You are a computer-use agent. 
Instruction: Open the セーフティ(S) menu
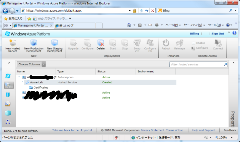[194, 25]
